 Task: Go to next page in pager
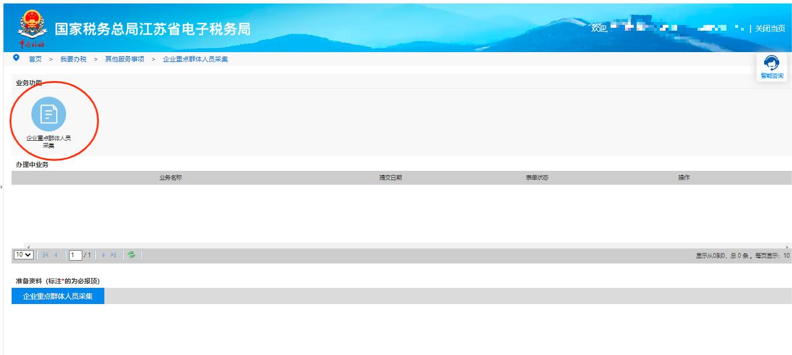coord(104,255)
